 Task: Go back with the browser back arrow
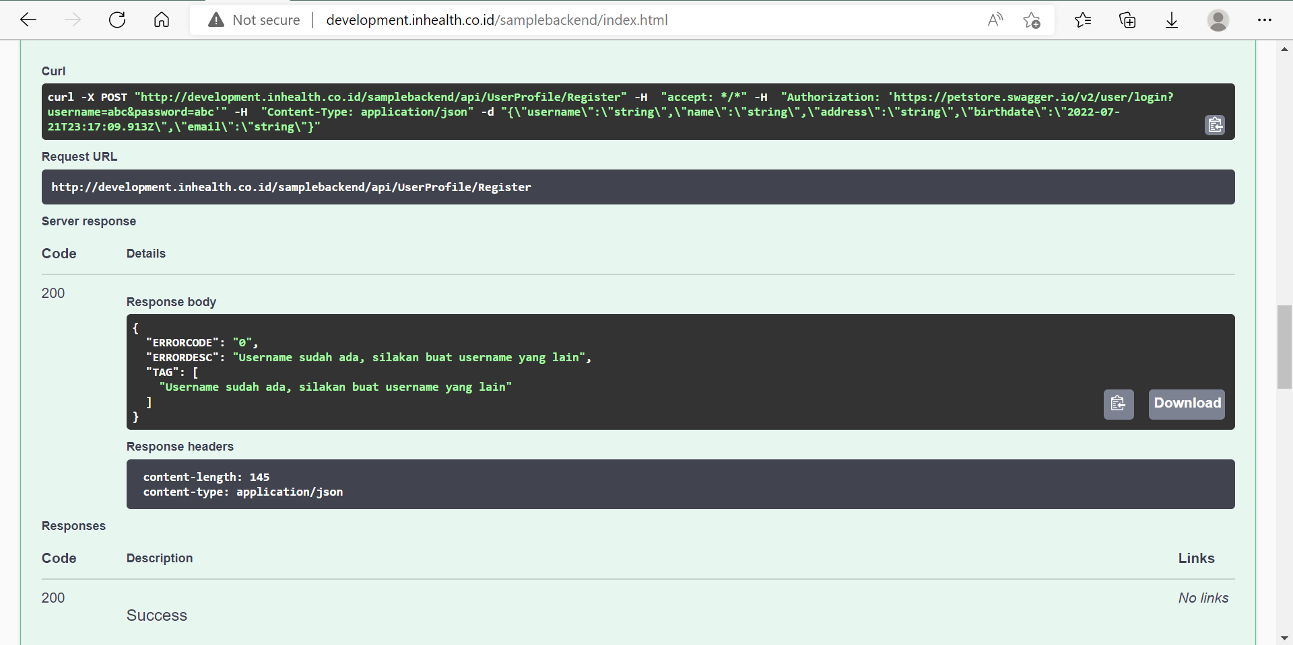coord(28,20)
